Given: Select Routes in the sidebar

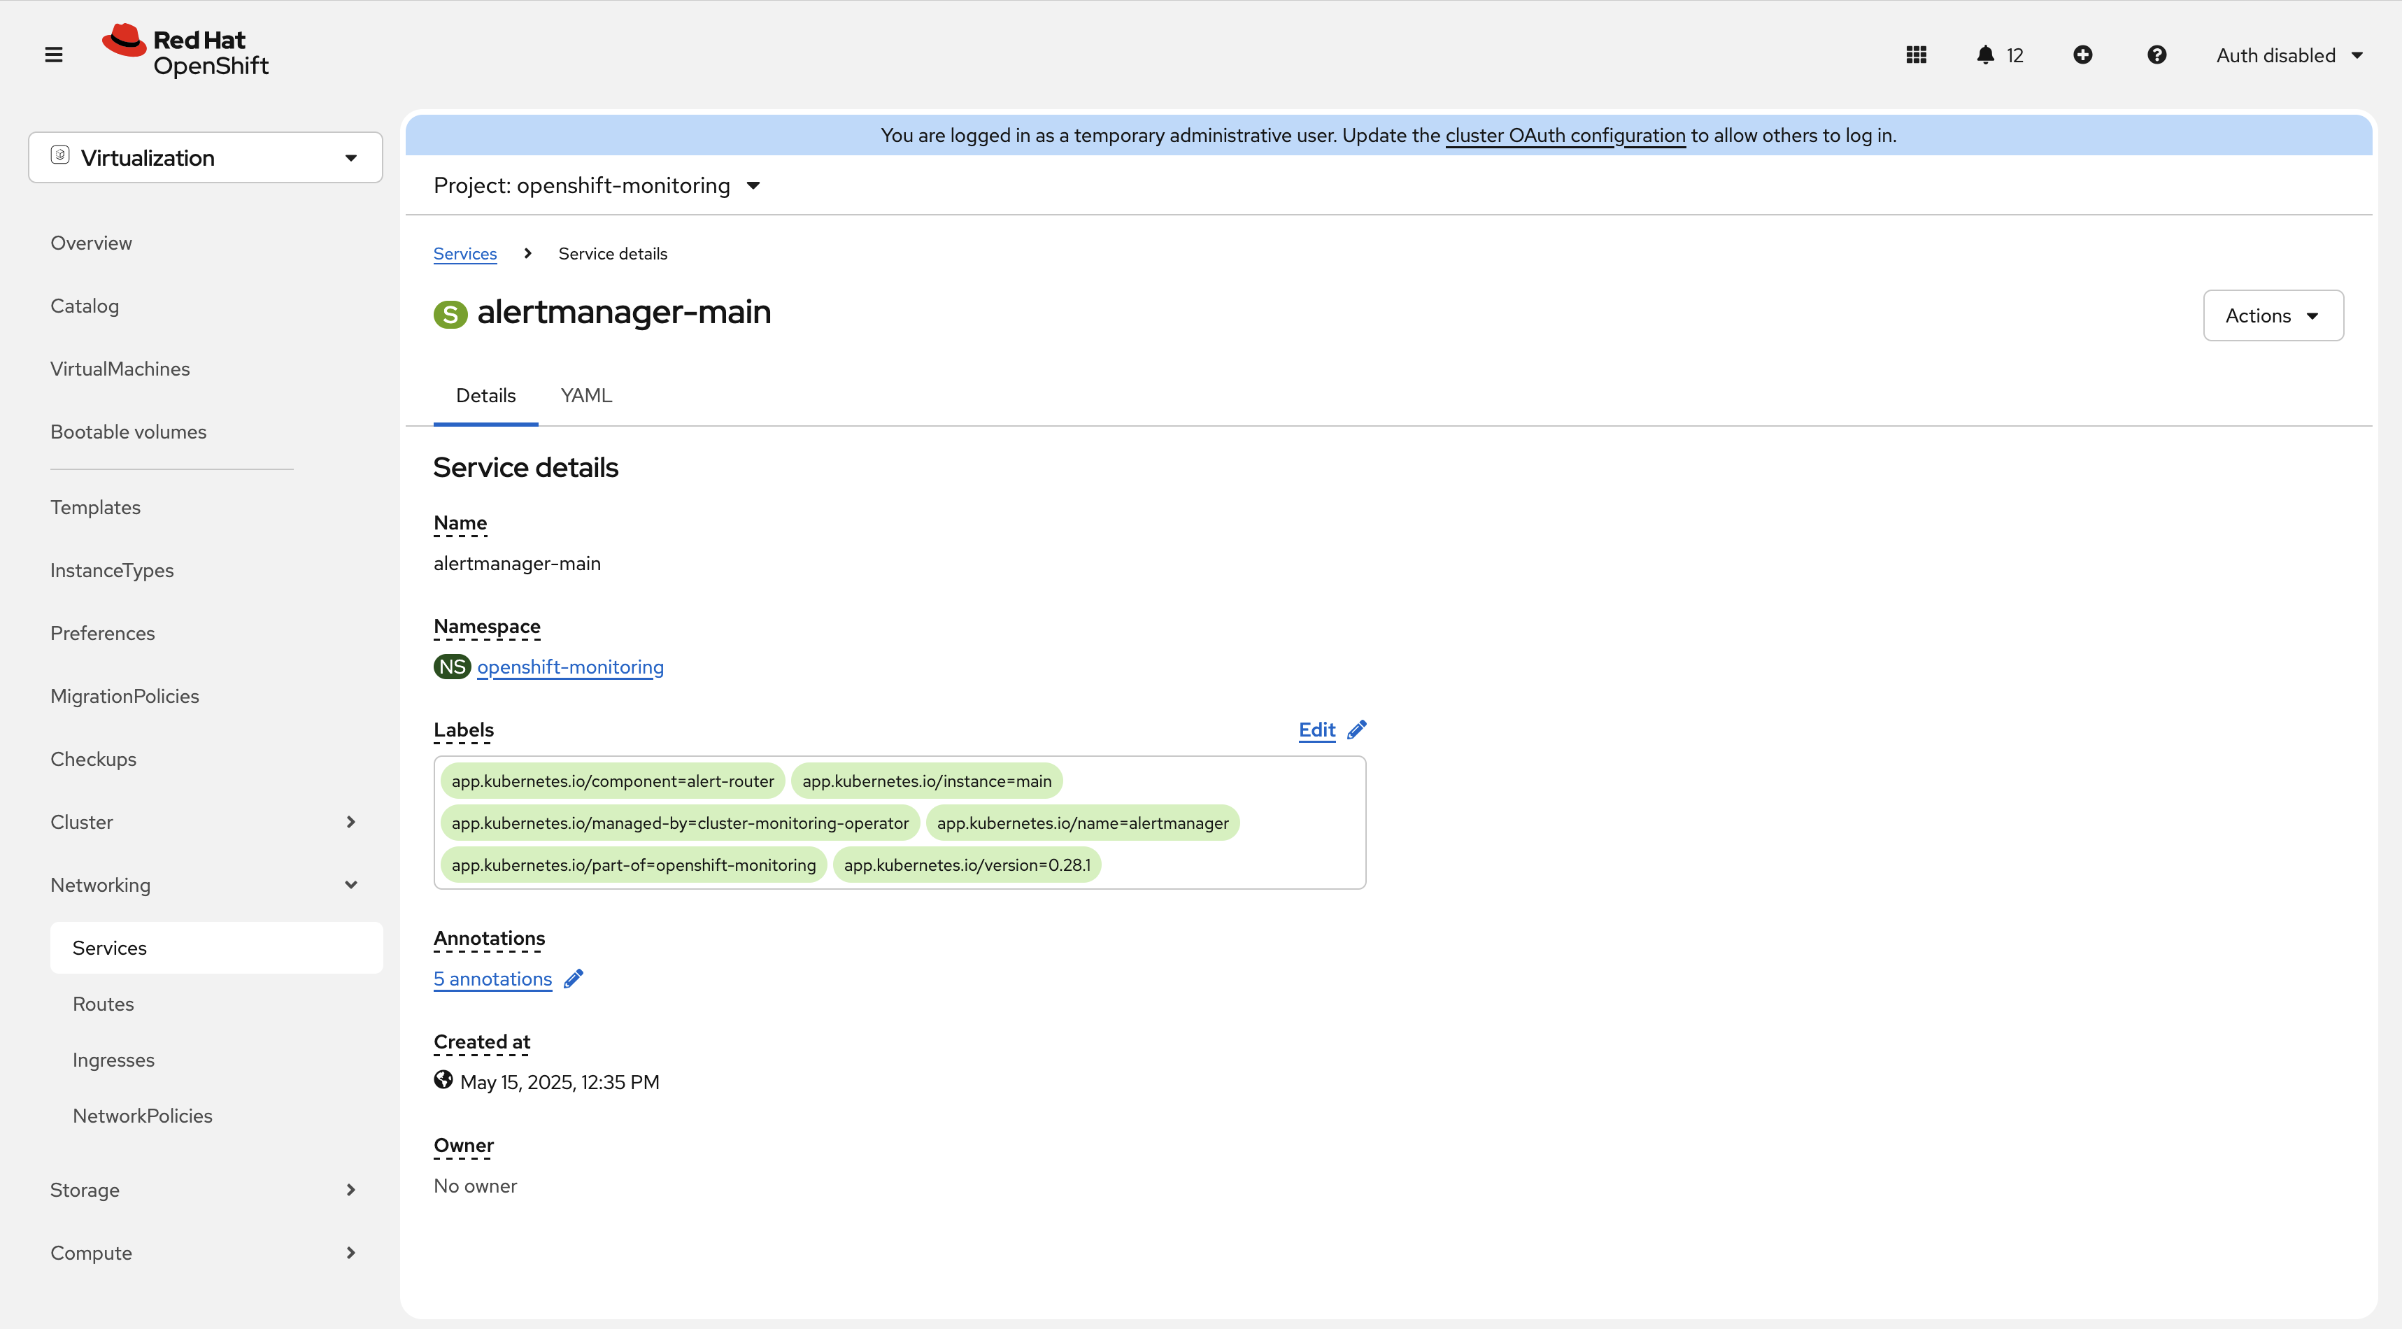Looking at the screenshot, I should (x=104, y=1004).
